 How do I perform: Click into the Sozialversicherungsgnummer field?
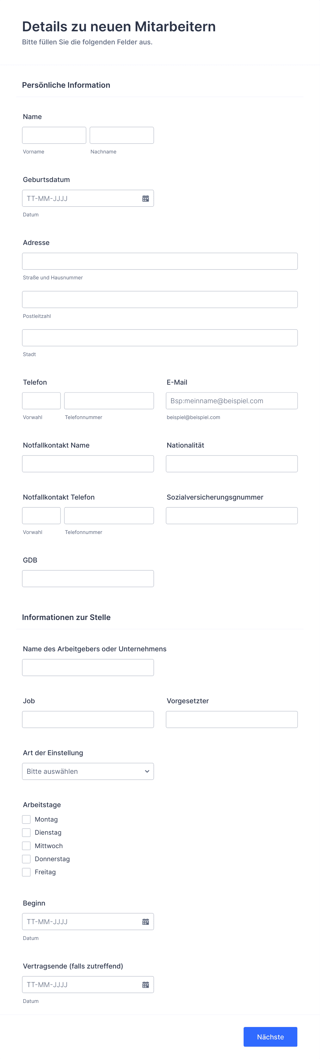[232, 515]
